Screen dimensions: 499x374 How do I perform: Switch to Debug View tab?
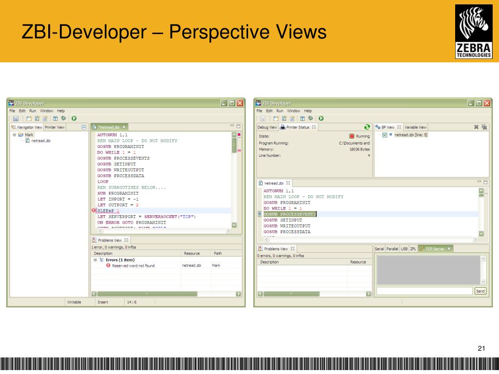[268, 127]
